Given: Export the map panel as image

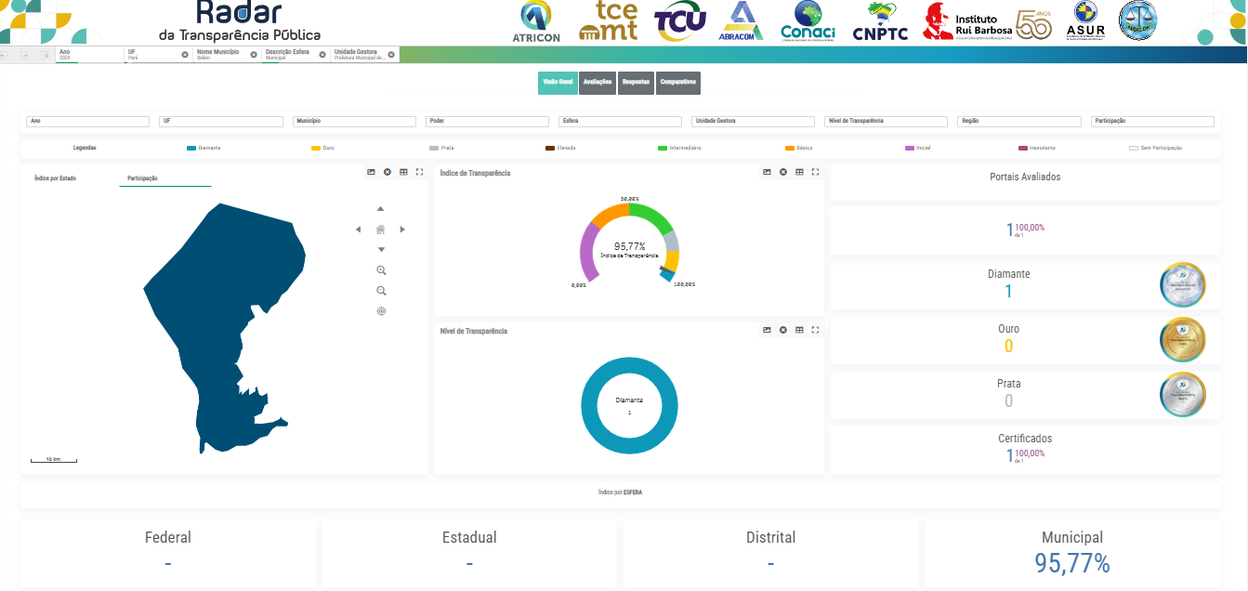Looking at the screenshot, I should (x=371, y=172).
